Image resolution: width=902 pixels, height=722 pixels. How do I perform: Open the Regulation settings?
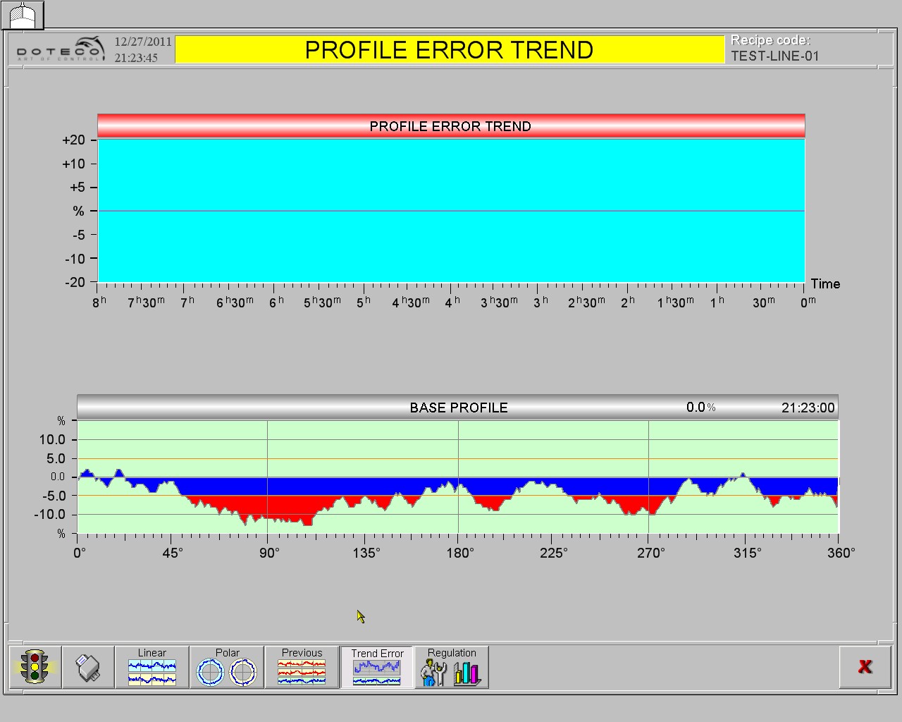[x=452, y=667]
